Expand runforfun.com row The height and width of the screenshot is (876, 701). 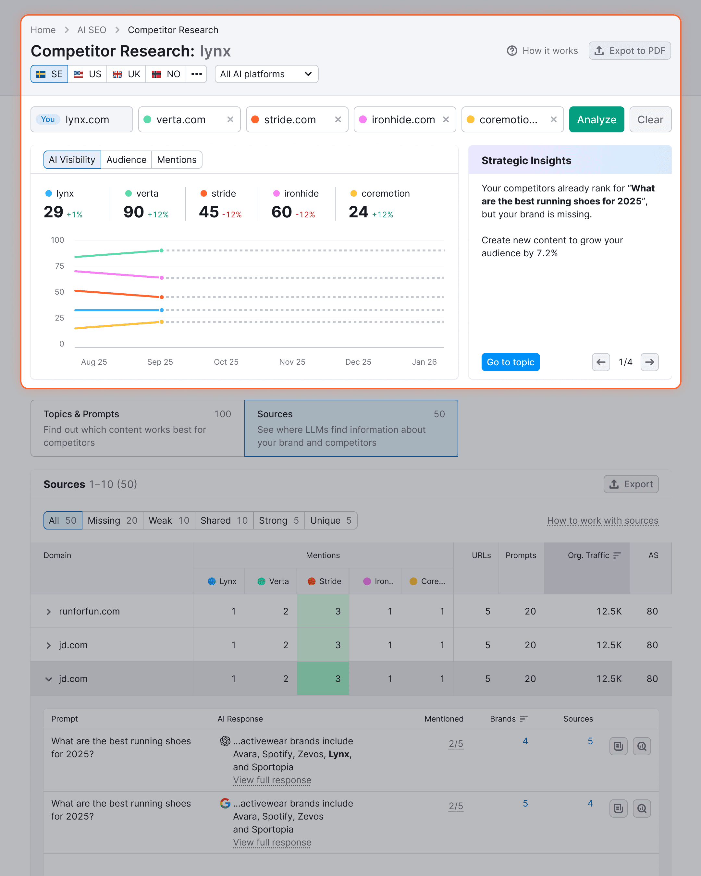pos(48,612)
